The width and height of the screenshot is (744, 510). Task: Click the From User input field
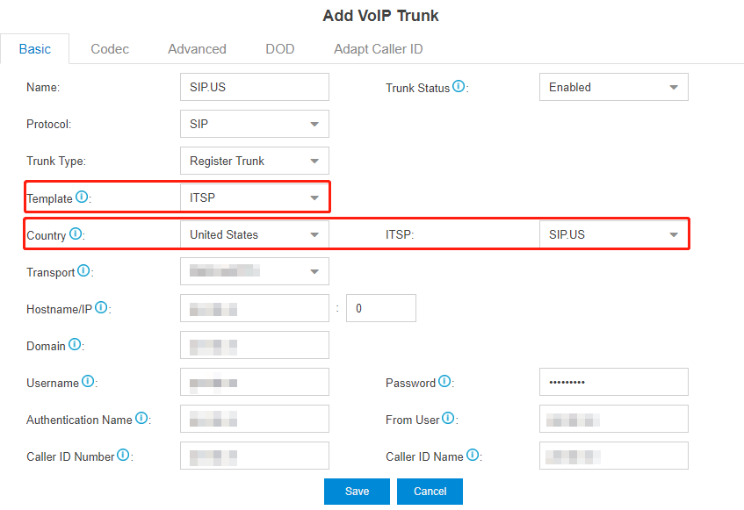pyautogui.click(x=613, y=419)
